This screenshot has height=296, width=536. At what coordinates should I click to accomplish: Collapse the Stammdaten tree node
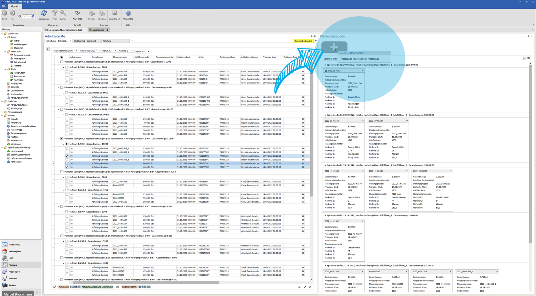coord(2,34)
